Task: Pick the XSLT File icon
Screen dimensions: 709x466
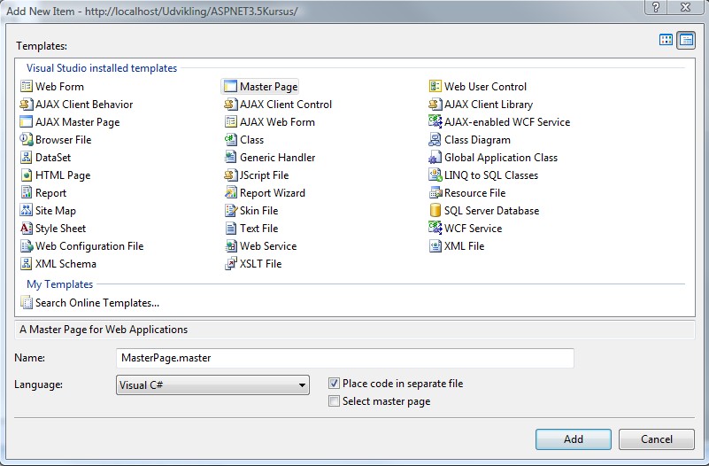Action: tap(231, 264)
